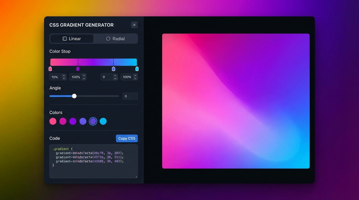Select the outlined violet swatch under Colors

93,121
